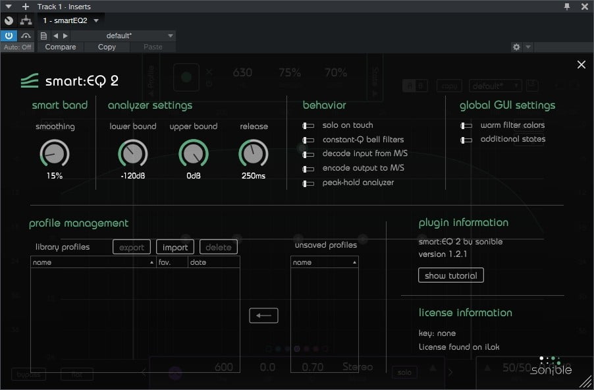The height and width of the screenshot is (390, 594).
Task: Toggle constant-Q bell filters switch
Action: (x=308, y=140)
